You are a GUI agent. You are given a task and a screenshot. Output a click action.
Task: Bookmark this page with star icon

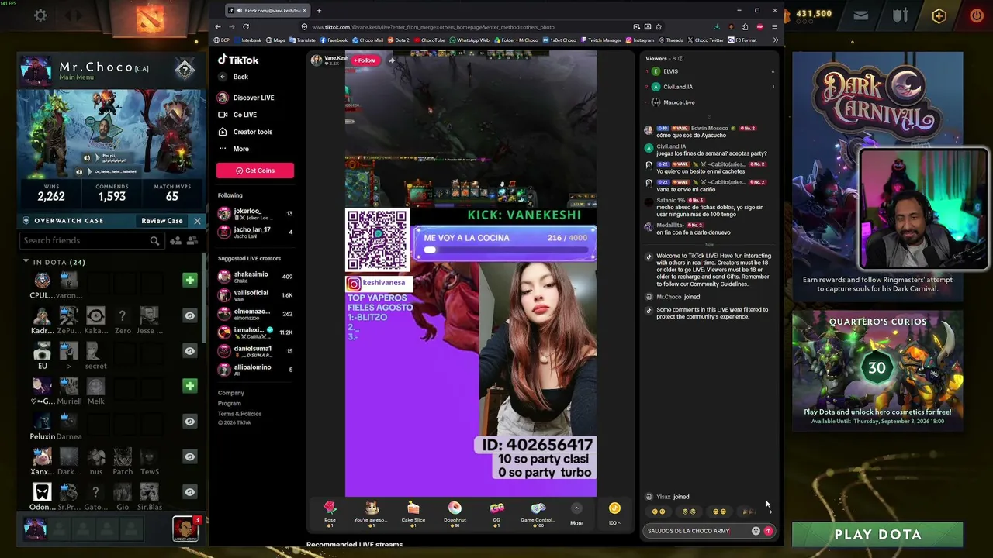[x=658, y=27]
